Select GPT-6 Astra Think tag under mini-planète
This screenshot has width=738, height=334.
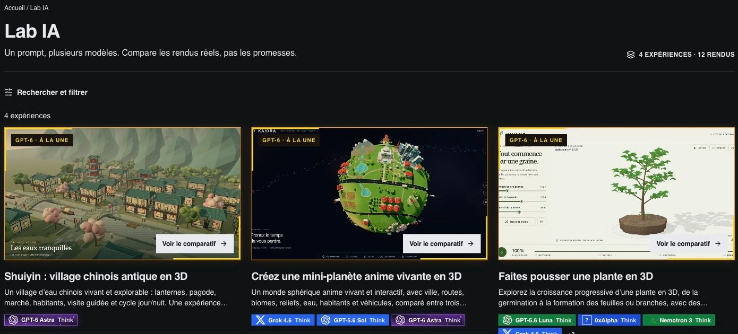pyautogui.click(x=428, y=320)
